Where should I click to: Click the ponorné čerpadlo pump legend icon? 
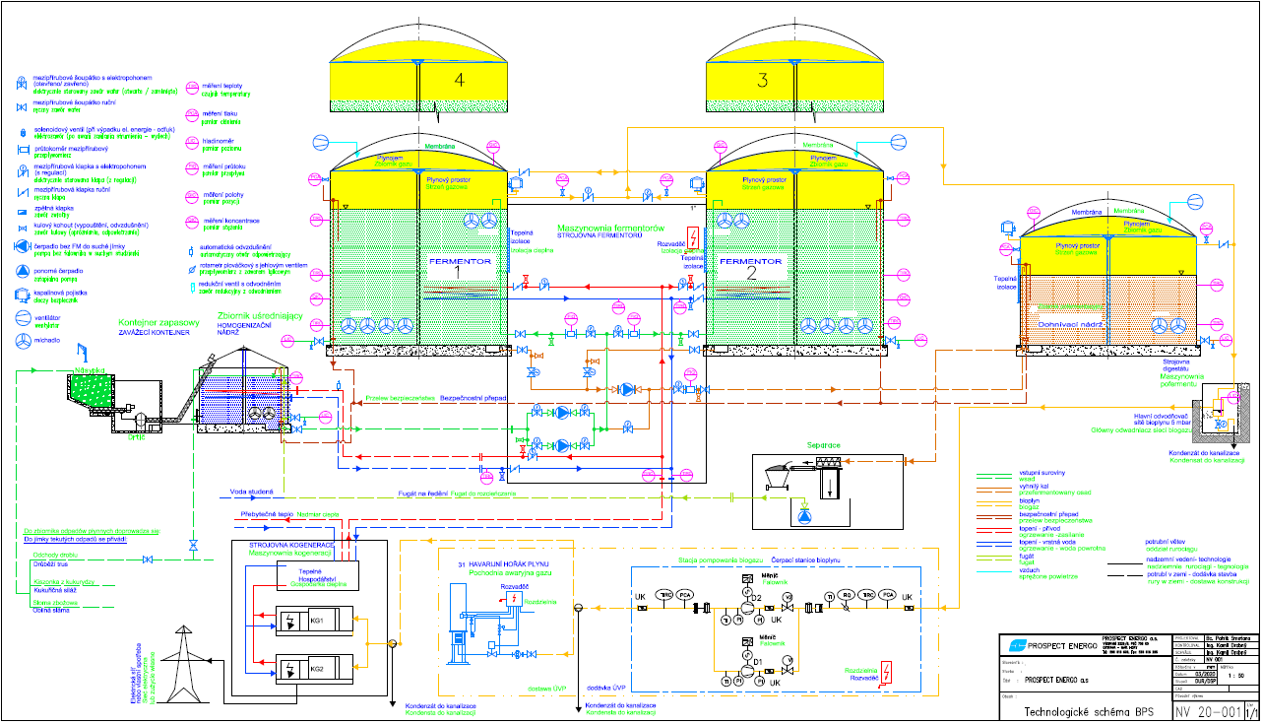tap(22, 270)
